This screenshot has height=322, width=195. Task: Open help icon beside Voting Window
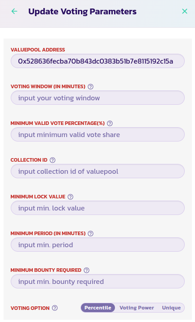tap(90, 87)
